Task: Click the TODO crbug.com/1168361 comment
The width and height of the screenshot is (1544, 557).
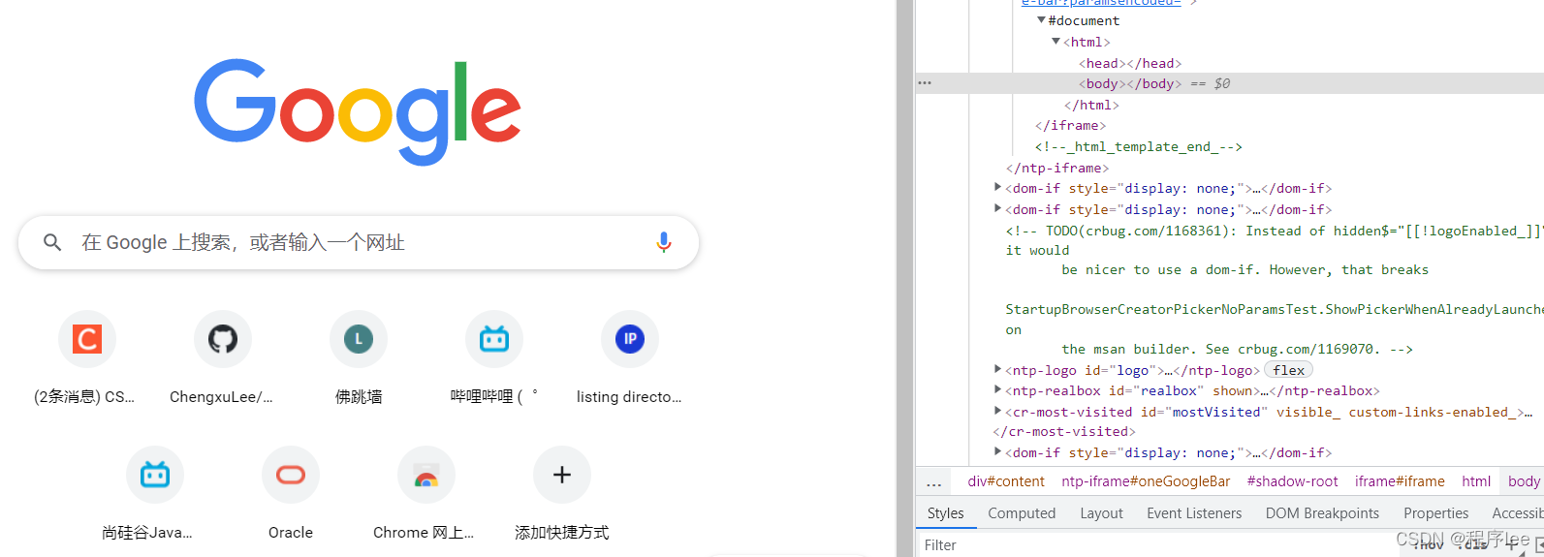Action: (x=1275, y=290)
